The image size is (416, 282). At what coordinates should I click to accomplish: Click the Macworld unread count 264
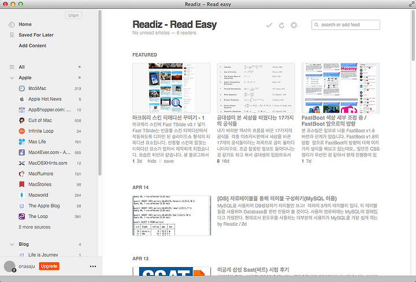[78, 195]
